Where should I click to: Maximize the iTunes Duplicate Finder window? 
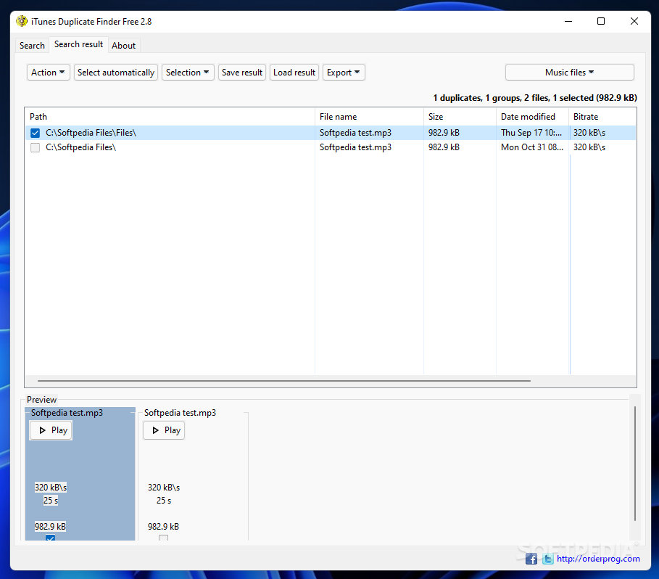click(x=601, y=21)
